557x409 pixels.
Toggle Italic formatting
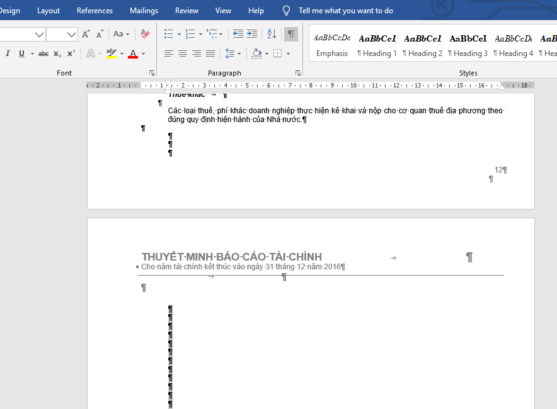[8, 53]
